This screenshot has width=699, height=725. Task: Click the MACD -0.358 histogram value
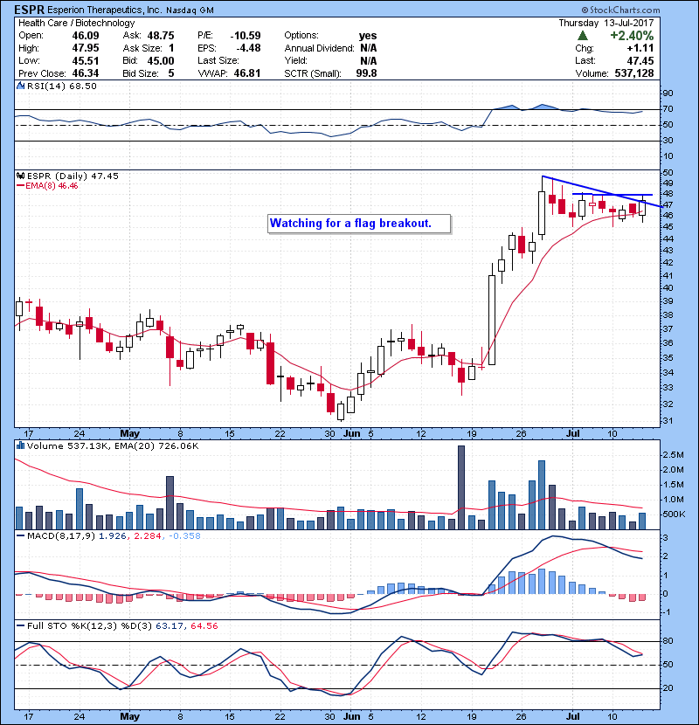(184, 536)
